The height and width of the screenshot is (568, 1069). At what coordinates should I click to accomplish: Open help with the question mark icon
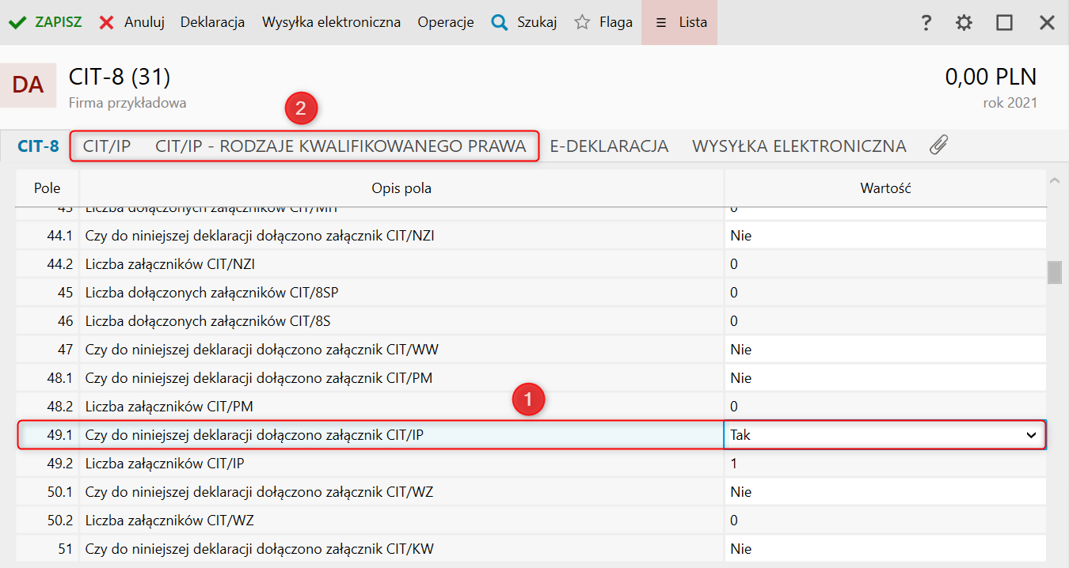(926, 23)
